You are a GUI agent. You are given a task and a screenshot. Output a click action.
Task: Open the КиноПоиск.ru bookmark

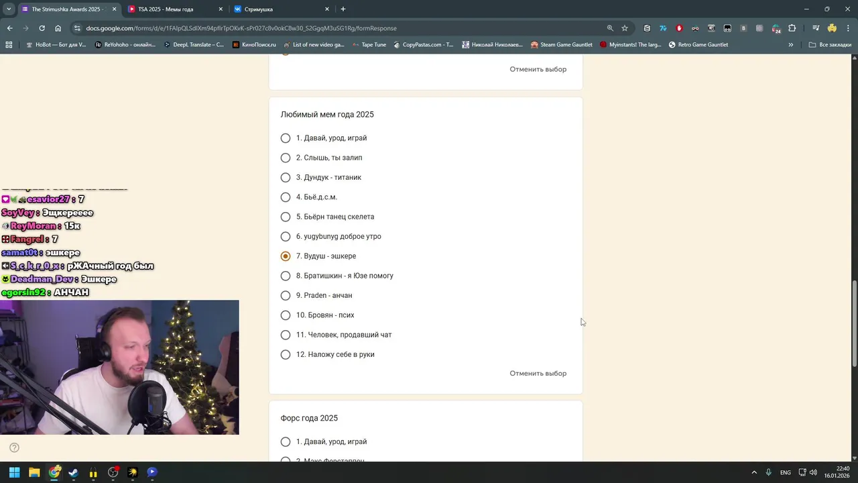(254, 45)
